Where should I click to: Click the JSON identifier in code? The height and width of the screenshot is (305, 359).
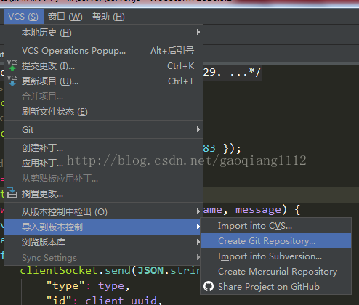(150, 270)
